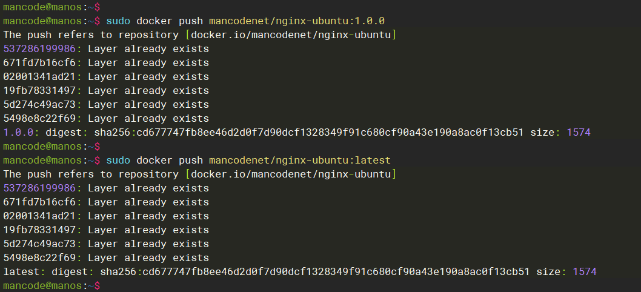The image size is (641, 292).
Task: Click layer ID 5d274c49ac73 under the latest push
Action: click(39, 244)
